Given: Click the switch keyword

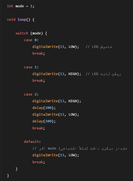Looking at the screenshot, I should 22,33.
